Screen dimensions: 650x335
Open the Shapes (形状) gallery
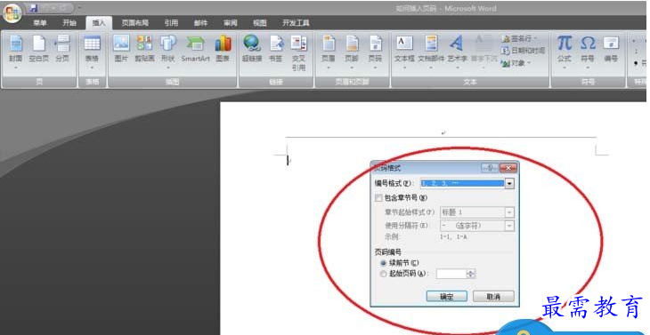point(168,52)
